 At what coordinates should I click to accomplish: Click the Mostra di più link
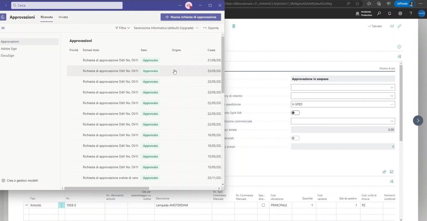387,68
